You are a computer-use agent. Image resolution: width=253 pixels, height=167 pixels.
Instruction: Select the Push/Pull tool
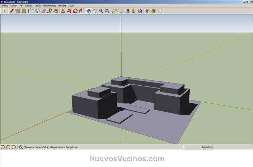(63, 11)
